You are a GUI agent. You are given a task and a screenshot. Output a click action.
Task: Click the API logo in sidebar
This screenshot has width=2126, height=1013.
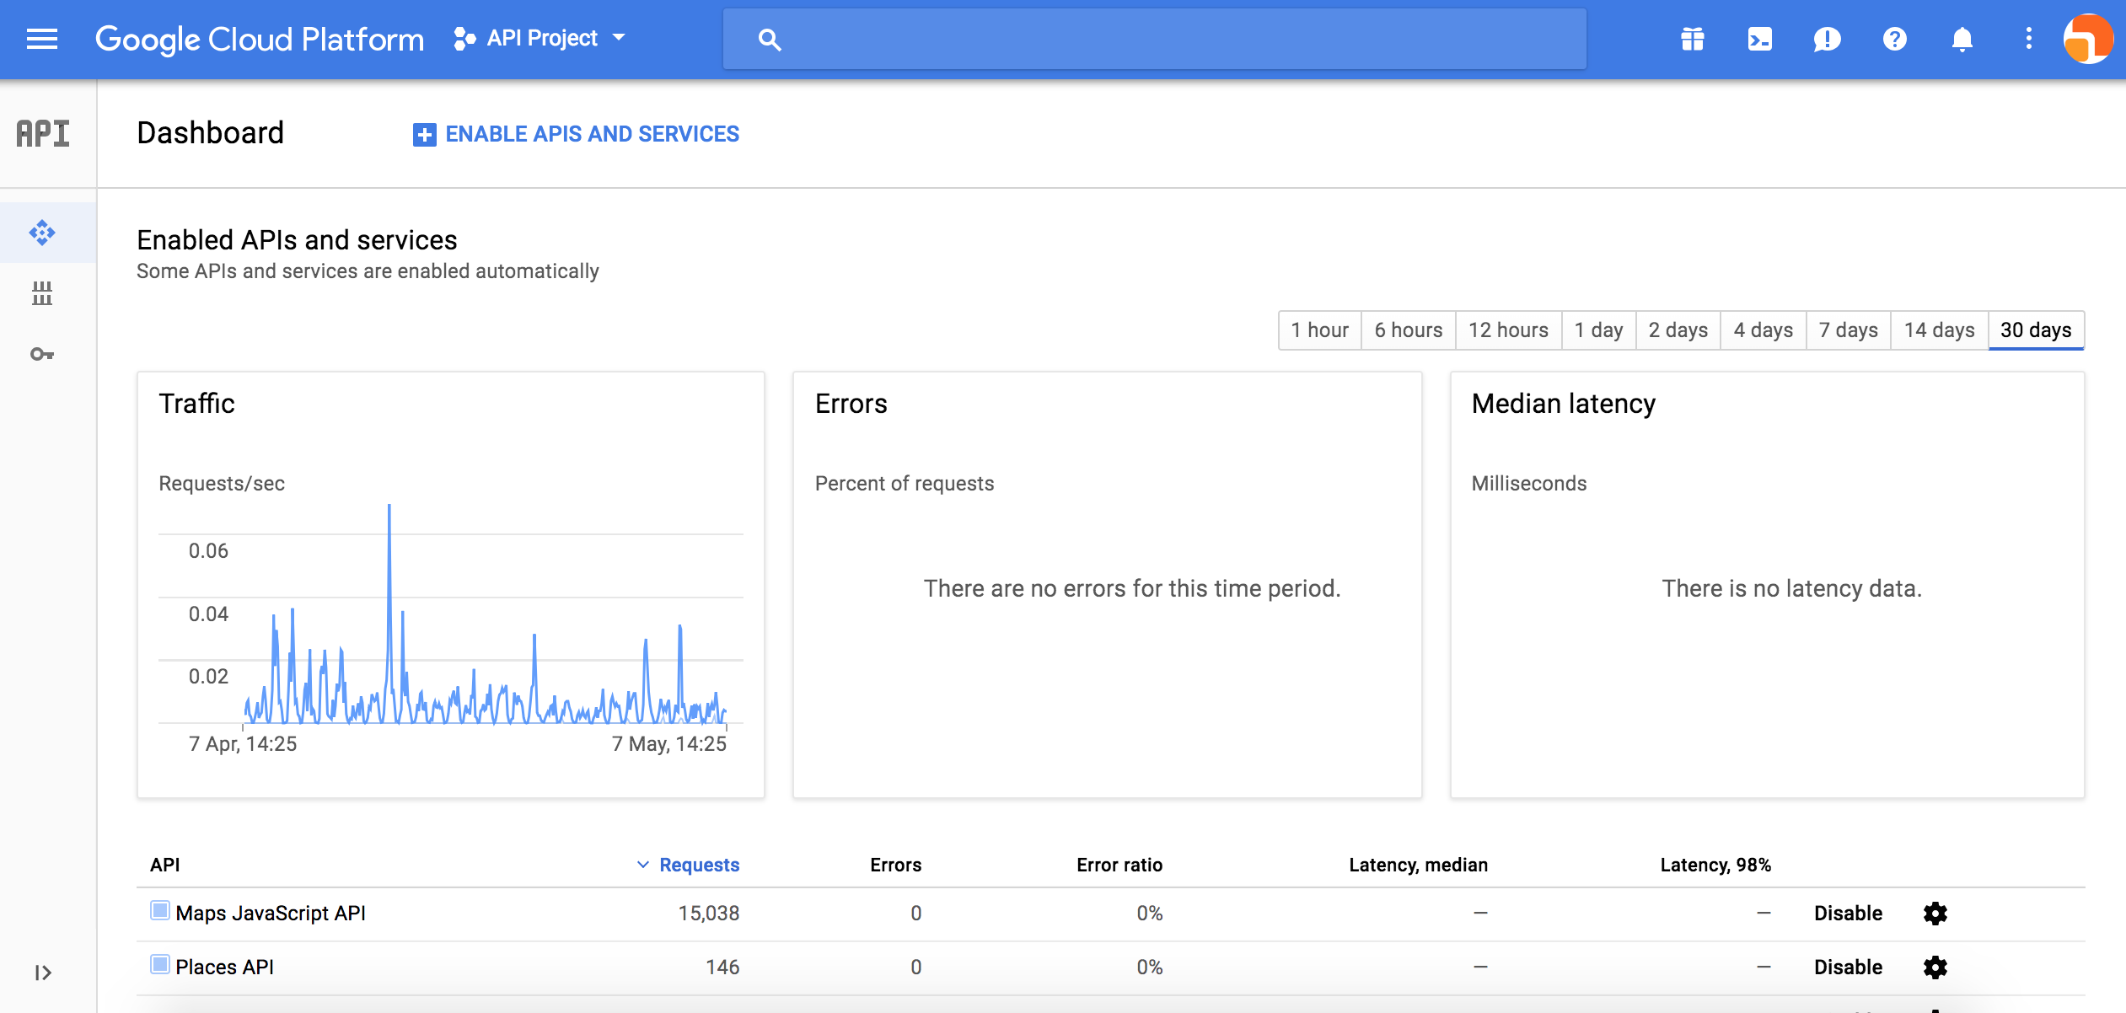[x=43, y=133]
